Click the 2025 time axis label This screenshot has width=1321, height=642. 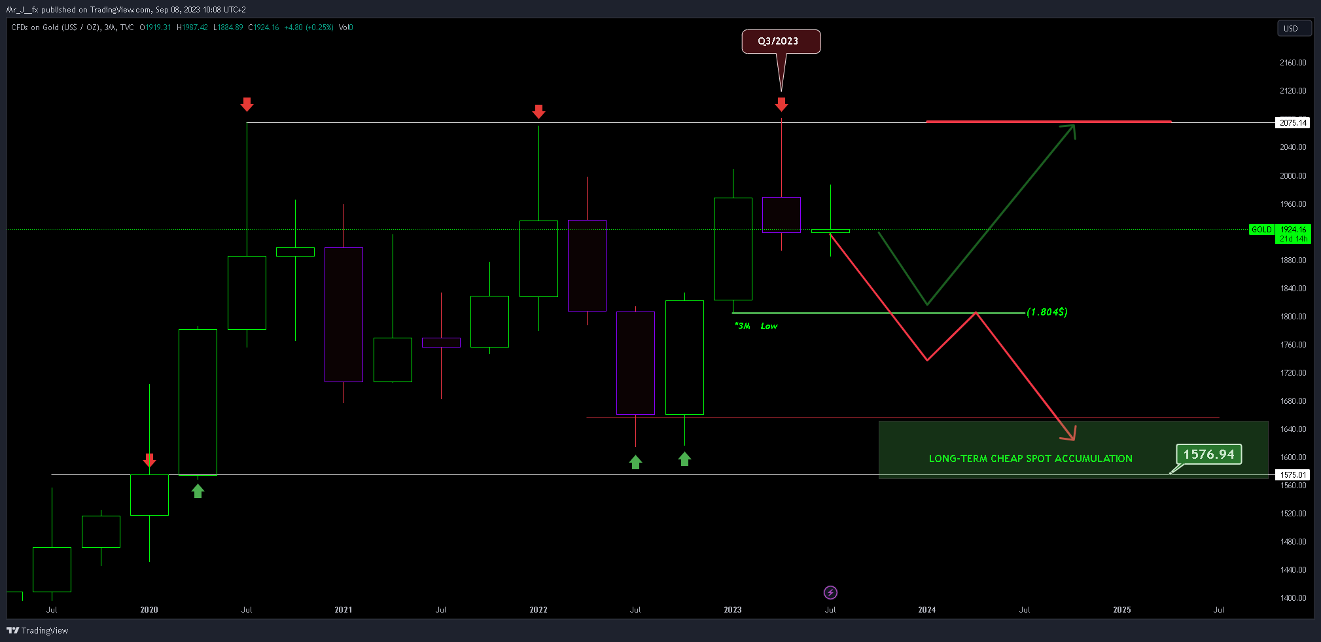[1122, 610]
